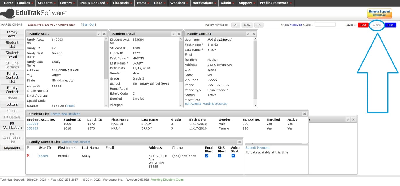Toggle SMS Blast checkbox for Brenda
The height and width of the screenshot is (186, 400).
tap(219, 156)
